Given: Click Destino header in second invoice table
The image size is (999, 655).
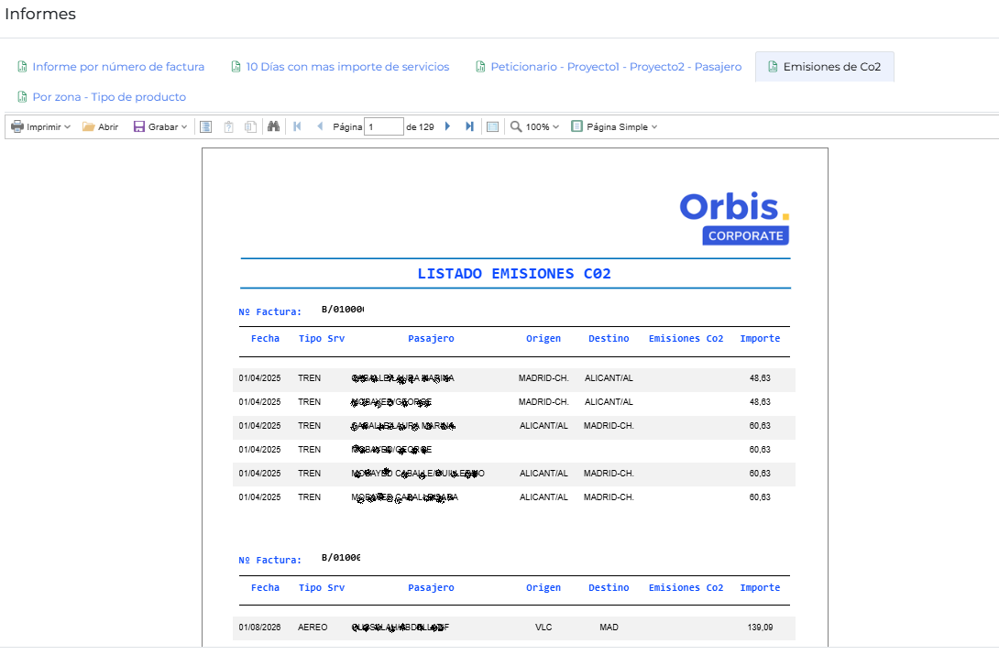Looking at the screenshot, I should (609, 587).
